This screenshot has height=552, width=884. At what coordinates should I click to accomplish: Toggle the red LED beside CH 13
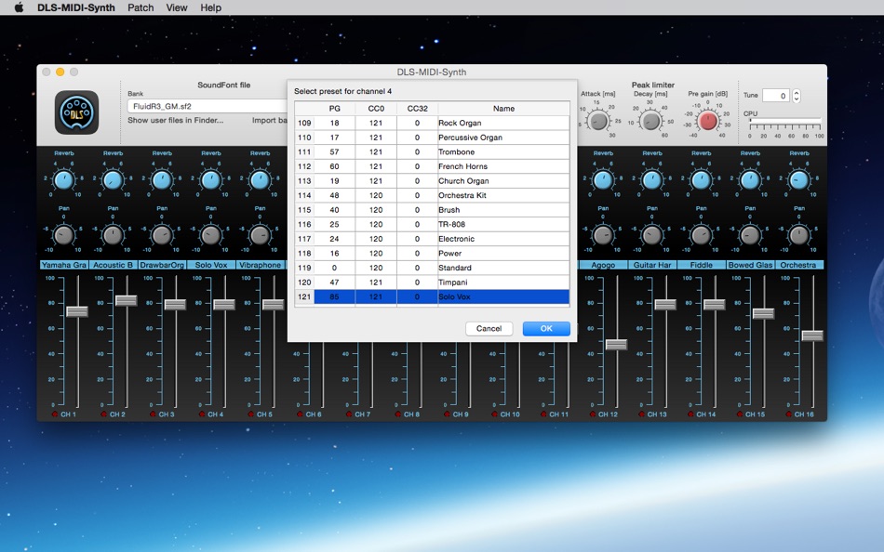pyautogui.click(x=642, y=414)
